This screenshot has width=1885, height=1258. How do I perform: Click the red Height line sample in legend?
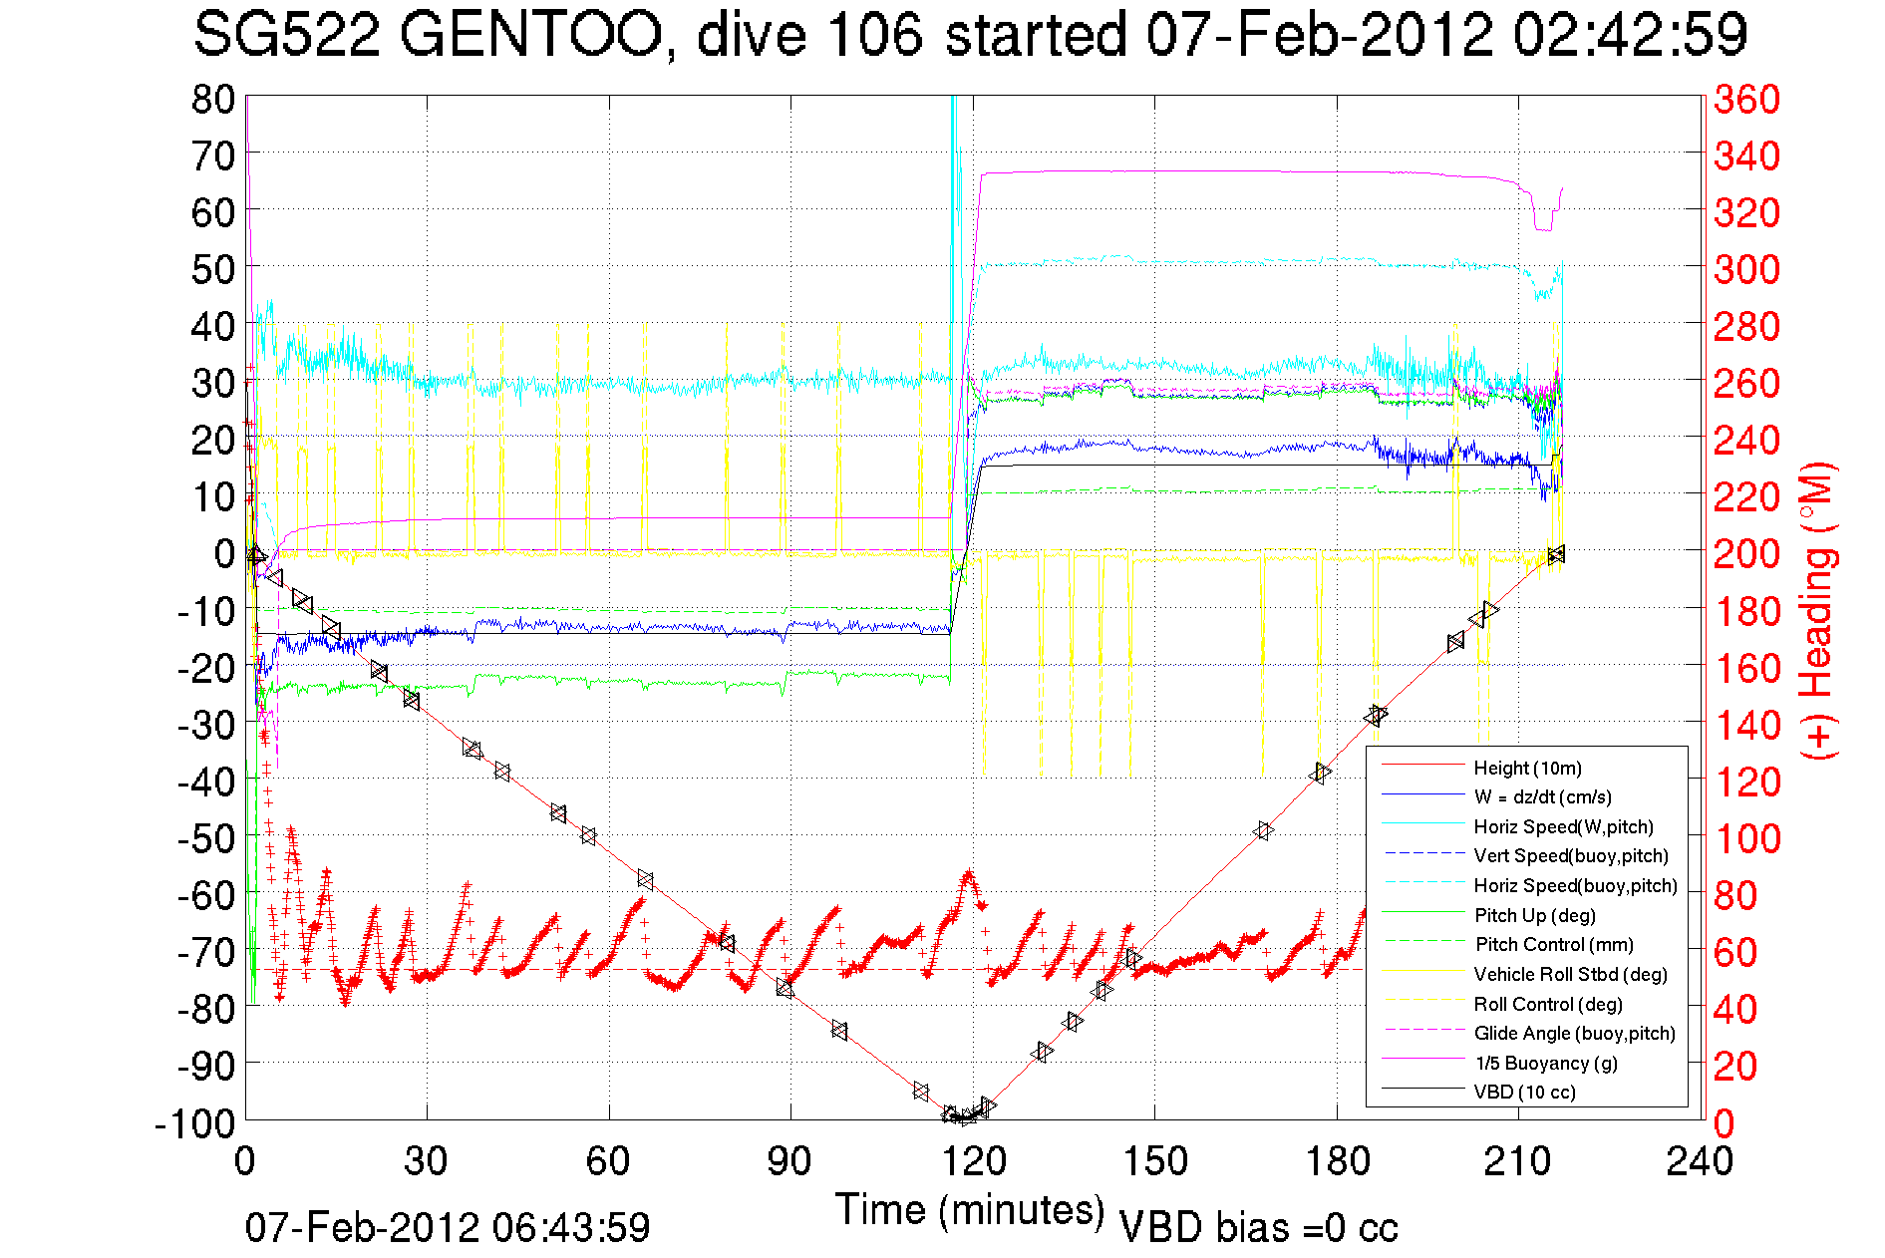coord(1421,767)
